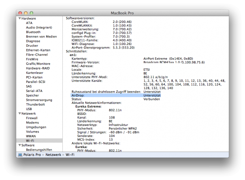Select the Andere lokale Wi-Fi-Netzwerke heading
Viewport: 245px width, 180px height.
(96, 143)
